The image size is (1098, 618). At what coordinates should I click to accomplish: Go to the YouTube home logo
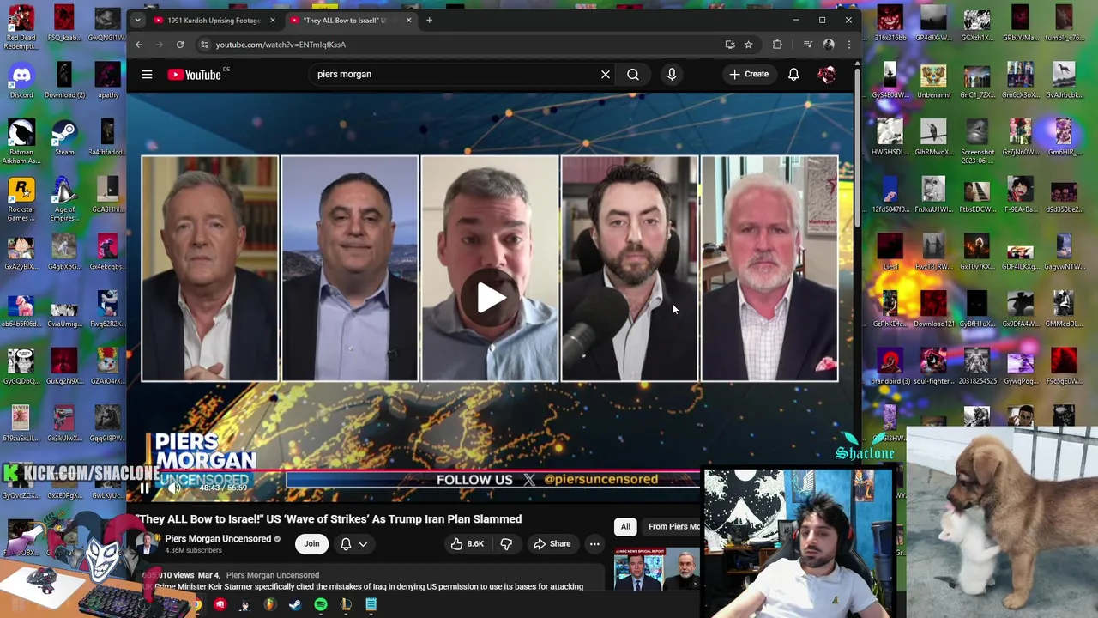tap(195, 75)
